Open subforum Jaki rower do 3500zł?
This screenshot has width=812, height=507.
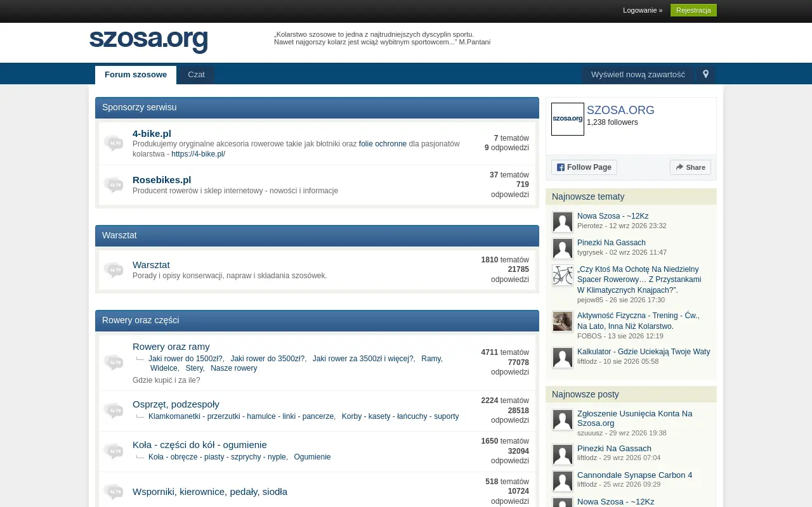click(x=267, y=359)
